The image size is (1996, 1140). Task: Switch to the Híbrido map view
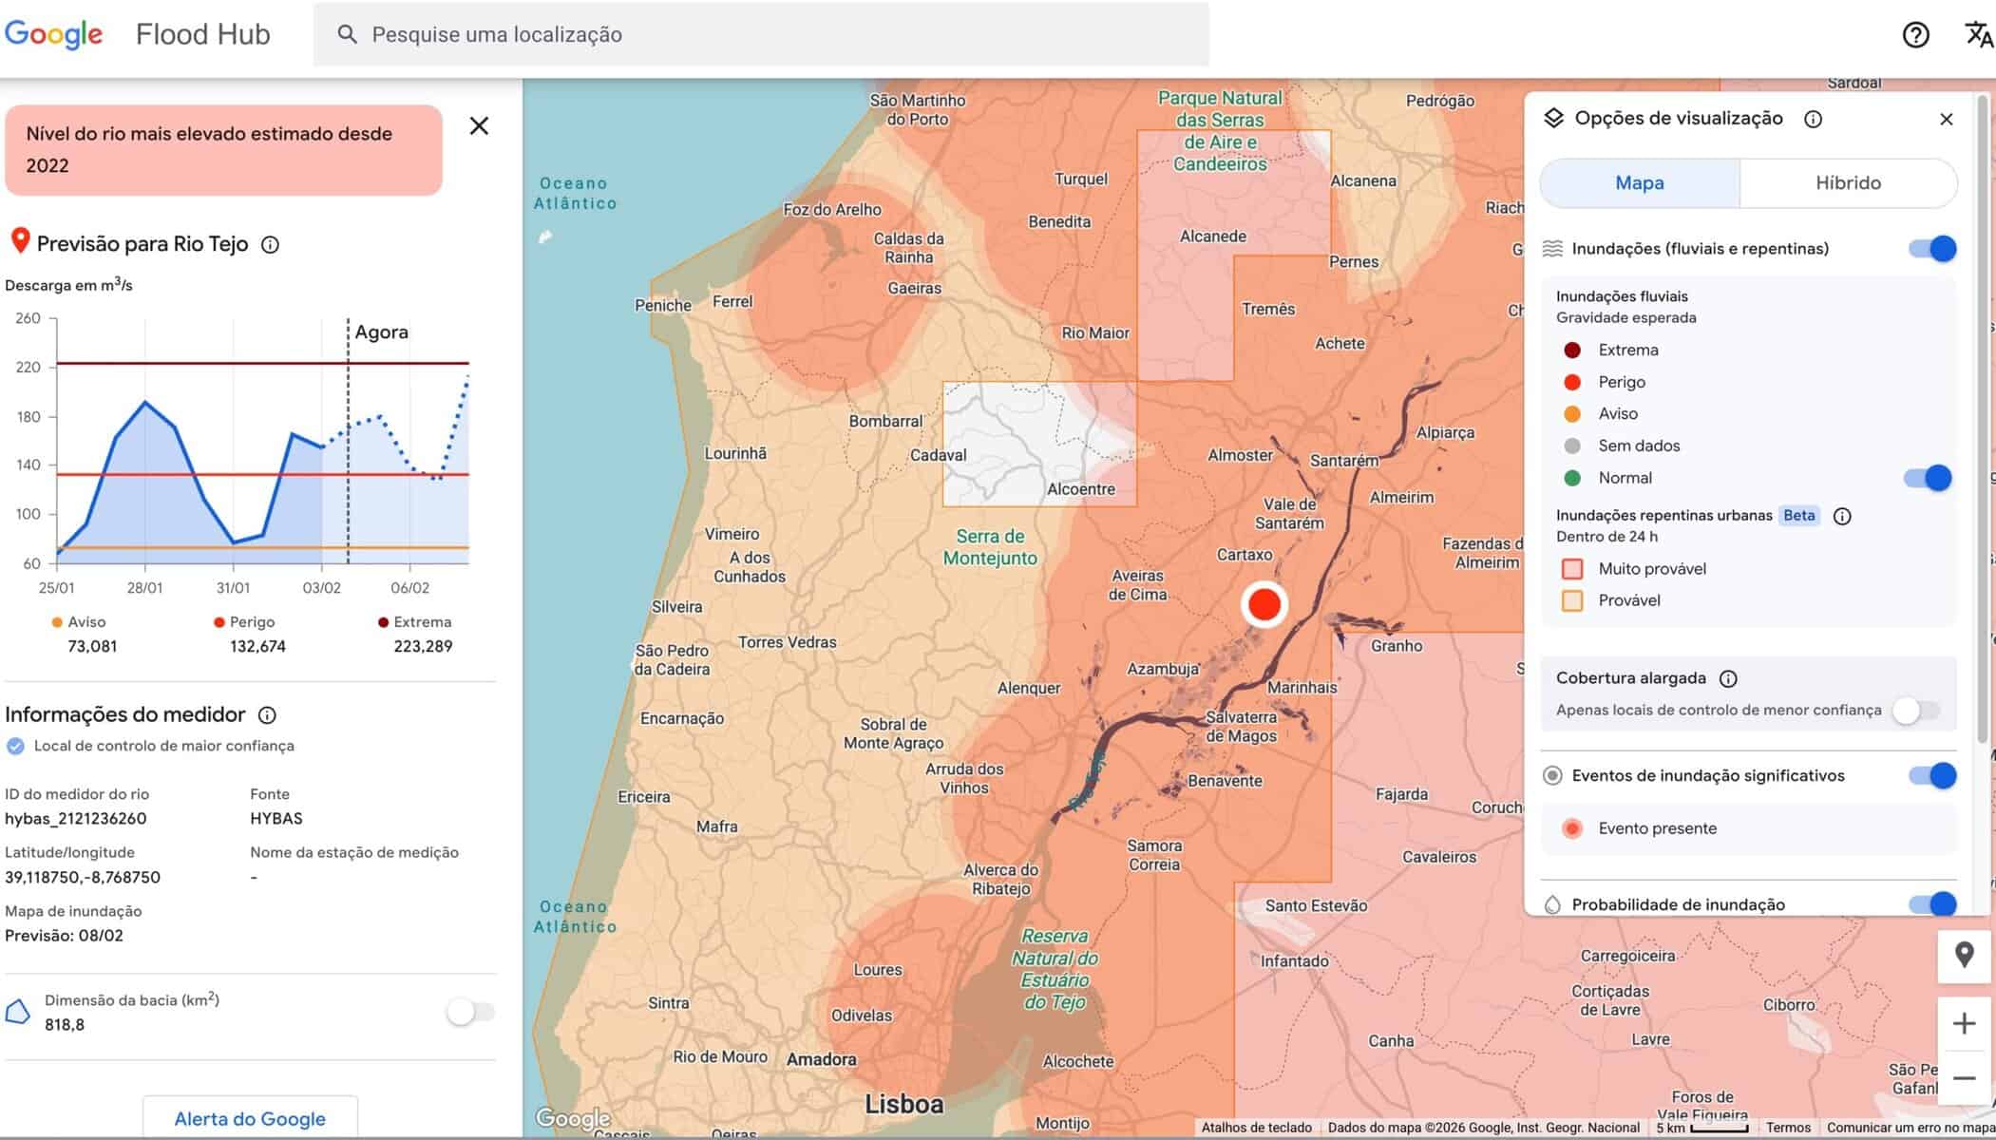click(1848, 183)
